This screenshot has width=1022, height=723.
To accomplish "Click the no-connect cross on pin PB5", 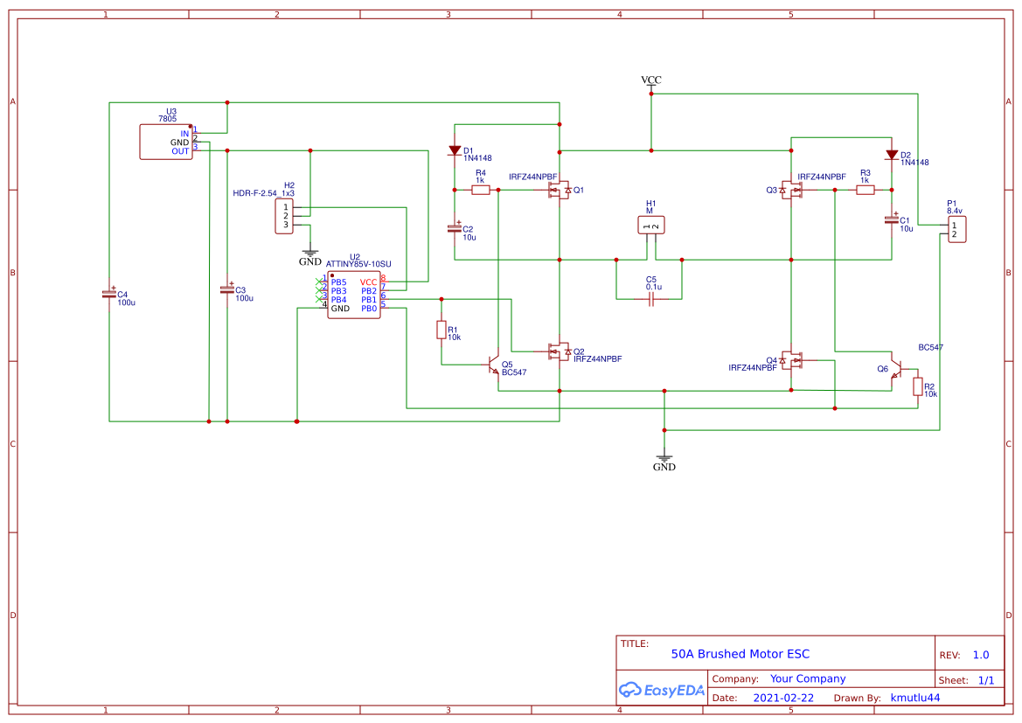I will tap(317, 282).
